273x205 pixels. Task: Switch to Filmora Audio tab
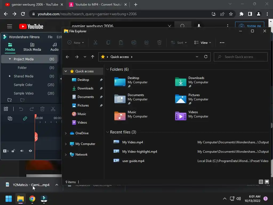tap(54, 47)
